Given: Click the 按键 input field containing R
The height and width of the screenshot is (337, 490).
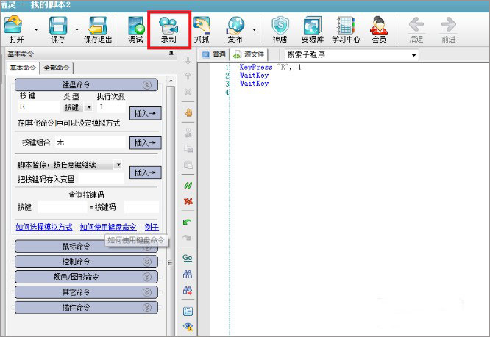Looking at the screenshot, I should 37,107.
